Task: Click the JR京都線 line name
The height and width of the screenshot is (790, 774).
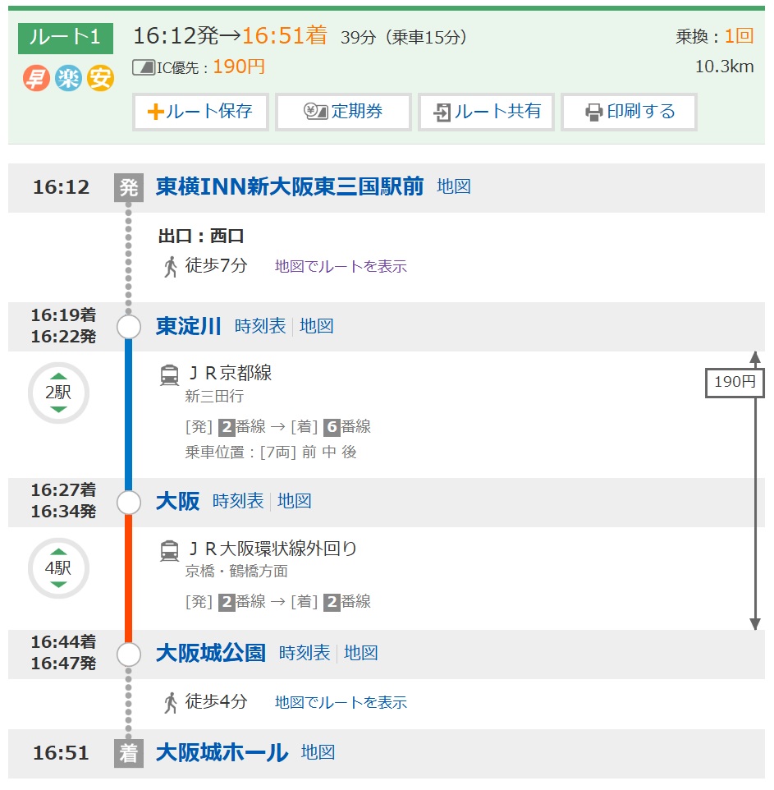Action: pyautogui.click(x=230, y=374)
